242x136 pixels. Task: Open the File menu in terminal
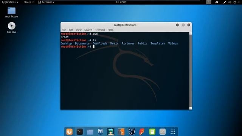(64, 30)
